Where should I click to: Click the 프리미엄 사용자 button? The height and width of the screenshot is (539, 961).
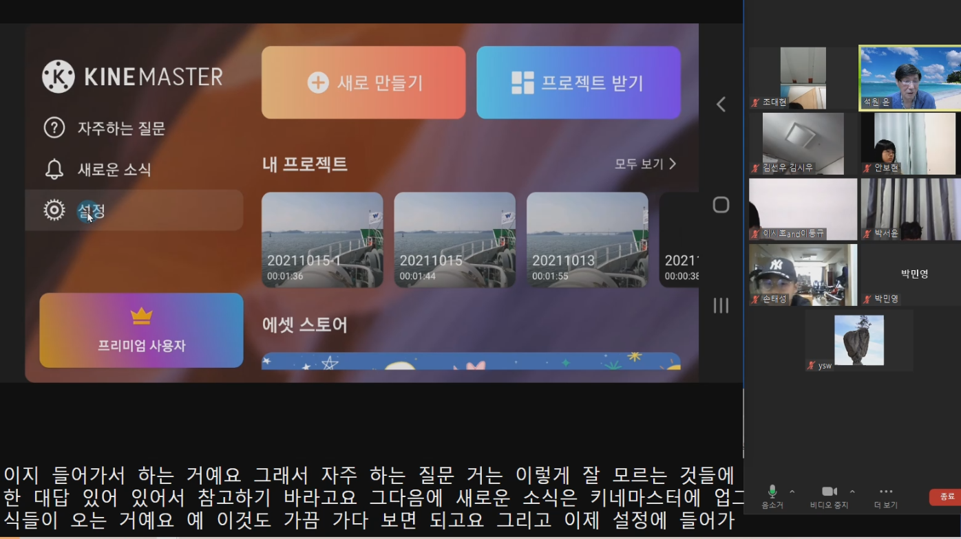(141, 330)
